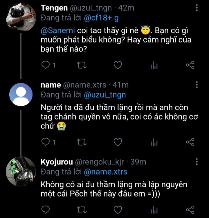
Task: Open more options menu on Tengen's tweet
Action: point(197,8)
